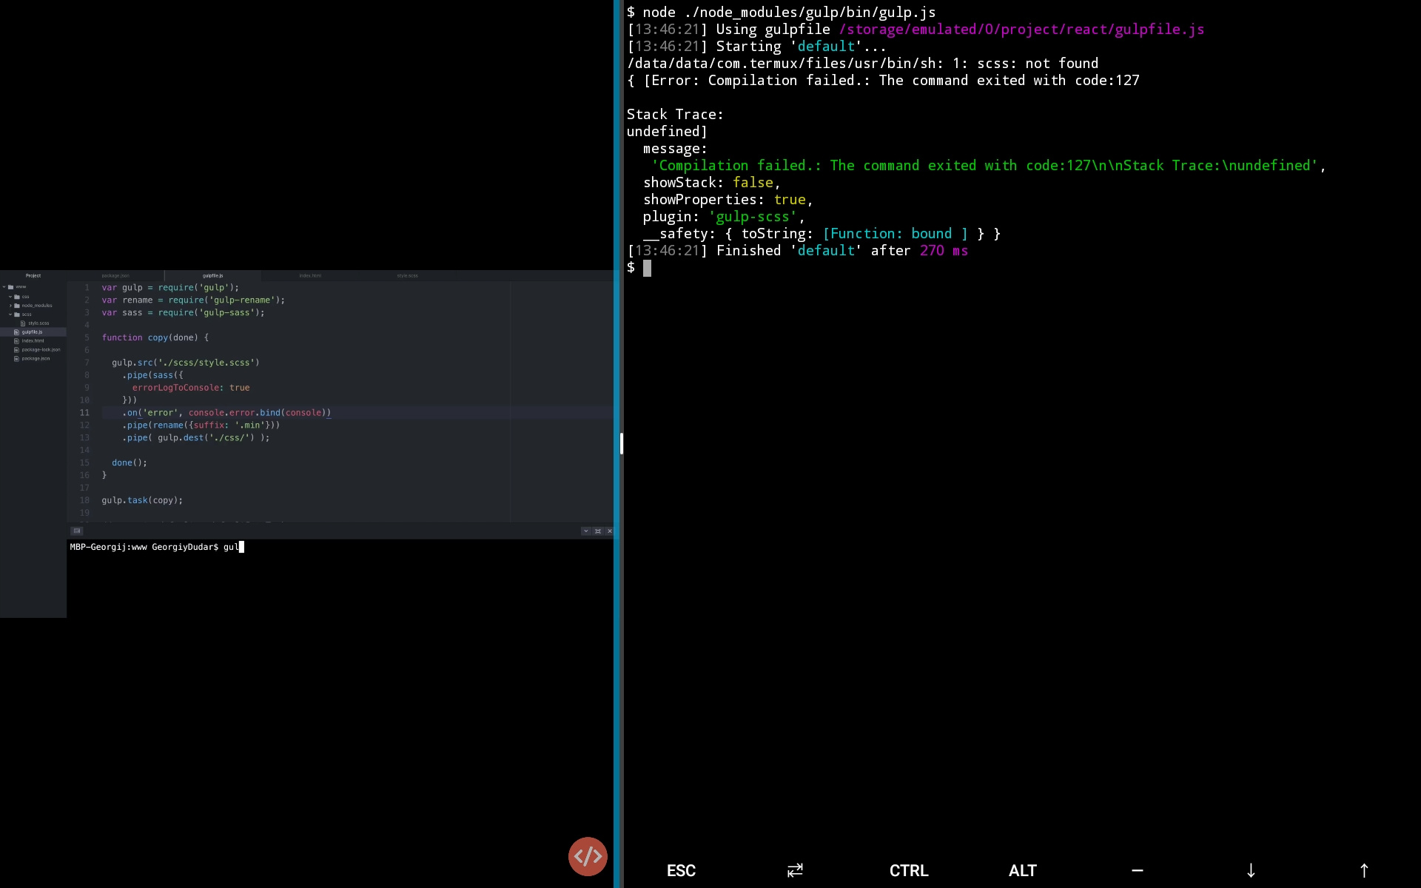The width and height of the screenshot is (1421, 888).
Task: Toggle the ALT modifier key
Action: 1023,870
